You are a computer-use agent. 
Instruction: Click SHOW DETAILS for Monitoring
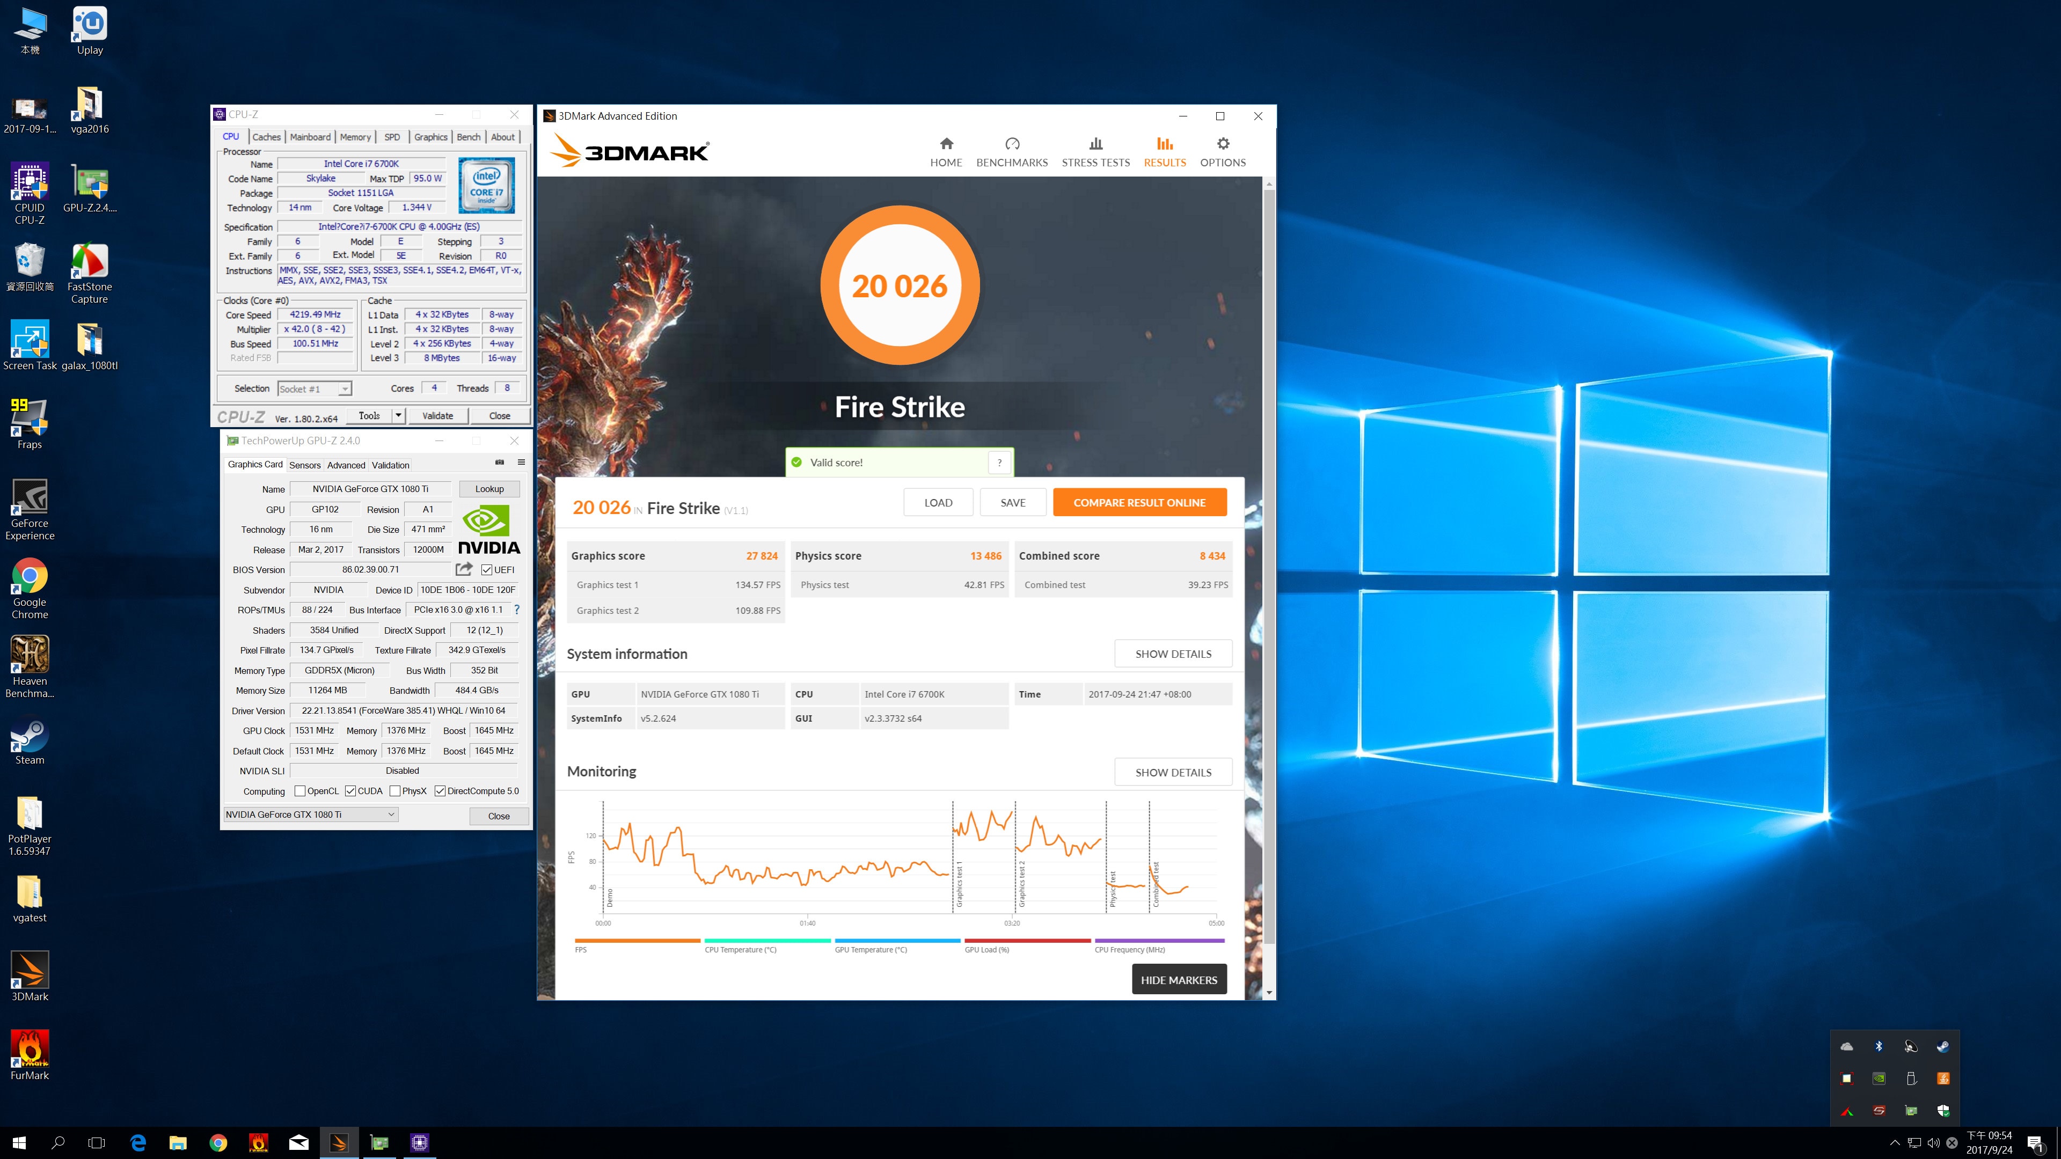coord(1173,772)
